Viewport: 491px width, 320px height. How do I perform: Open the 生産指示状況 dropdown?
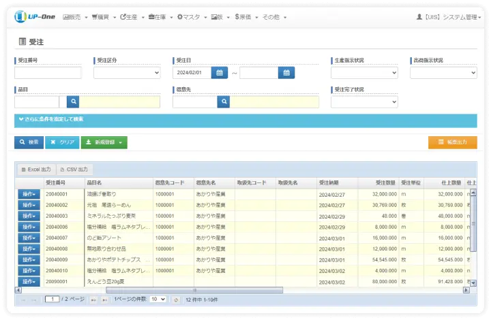click(x=364, y=73)
